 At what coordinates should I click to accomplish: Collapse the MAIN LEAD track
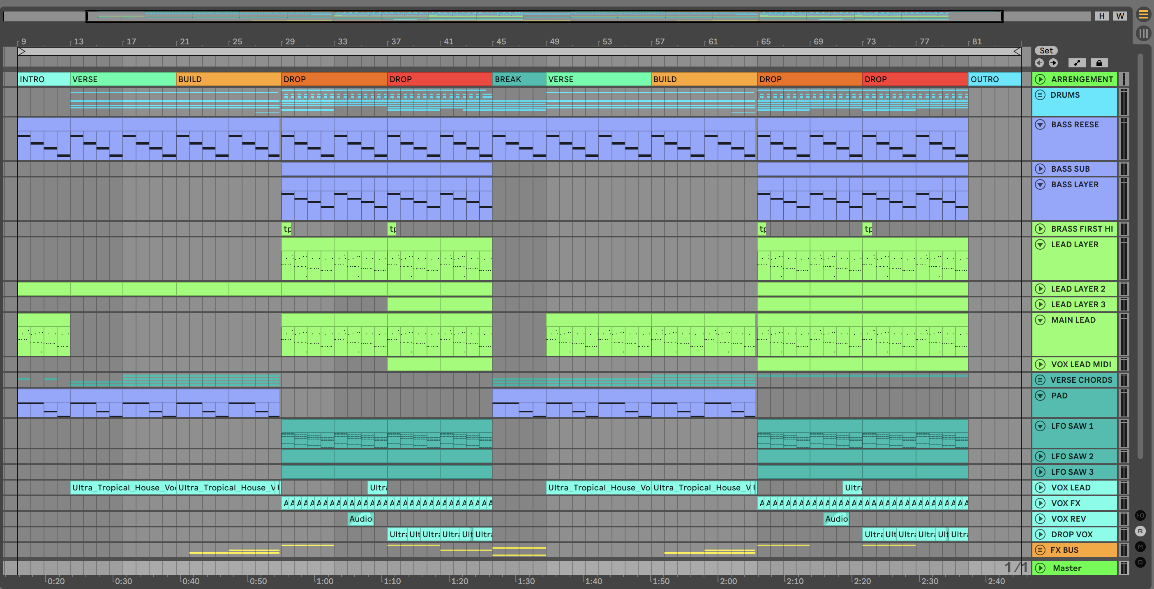(1040, 320)
